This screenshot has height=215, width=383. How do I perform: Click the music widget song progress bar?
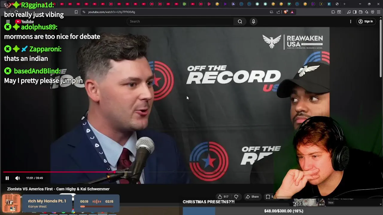coord(96,206)
